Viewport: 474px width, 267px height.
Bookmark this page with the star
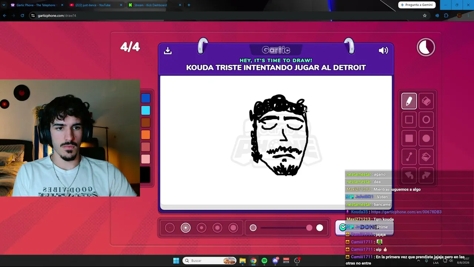pos(425,16)
